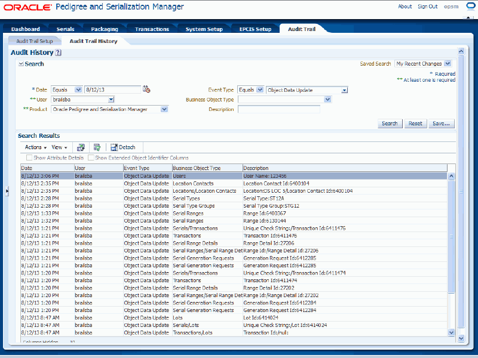Open the date picker calendar icon
This screenshot has height=358, width=478.
click(x=146, y=89)
